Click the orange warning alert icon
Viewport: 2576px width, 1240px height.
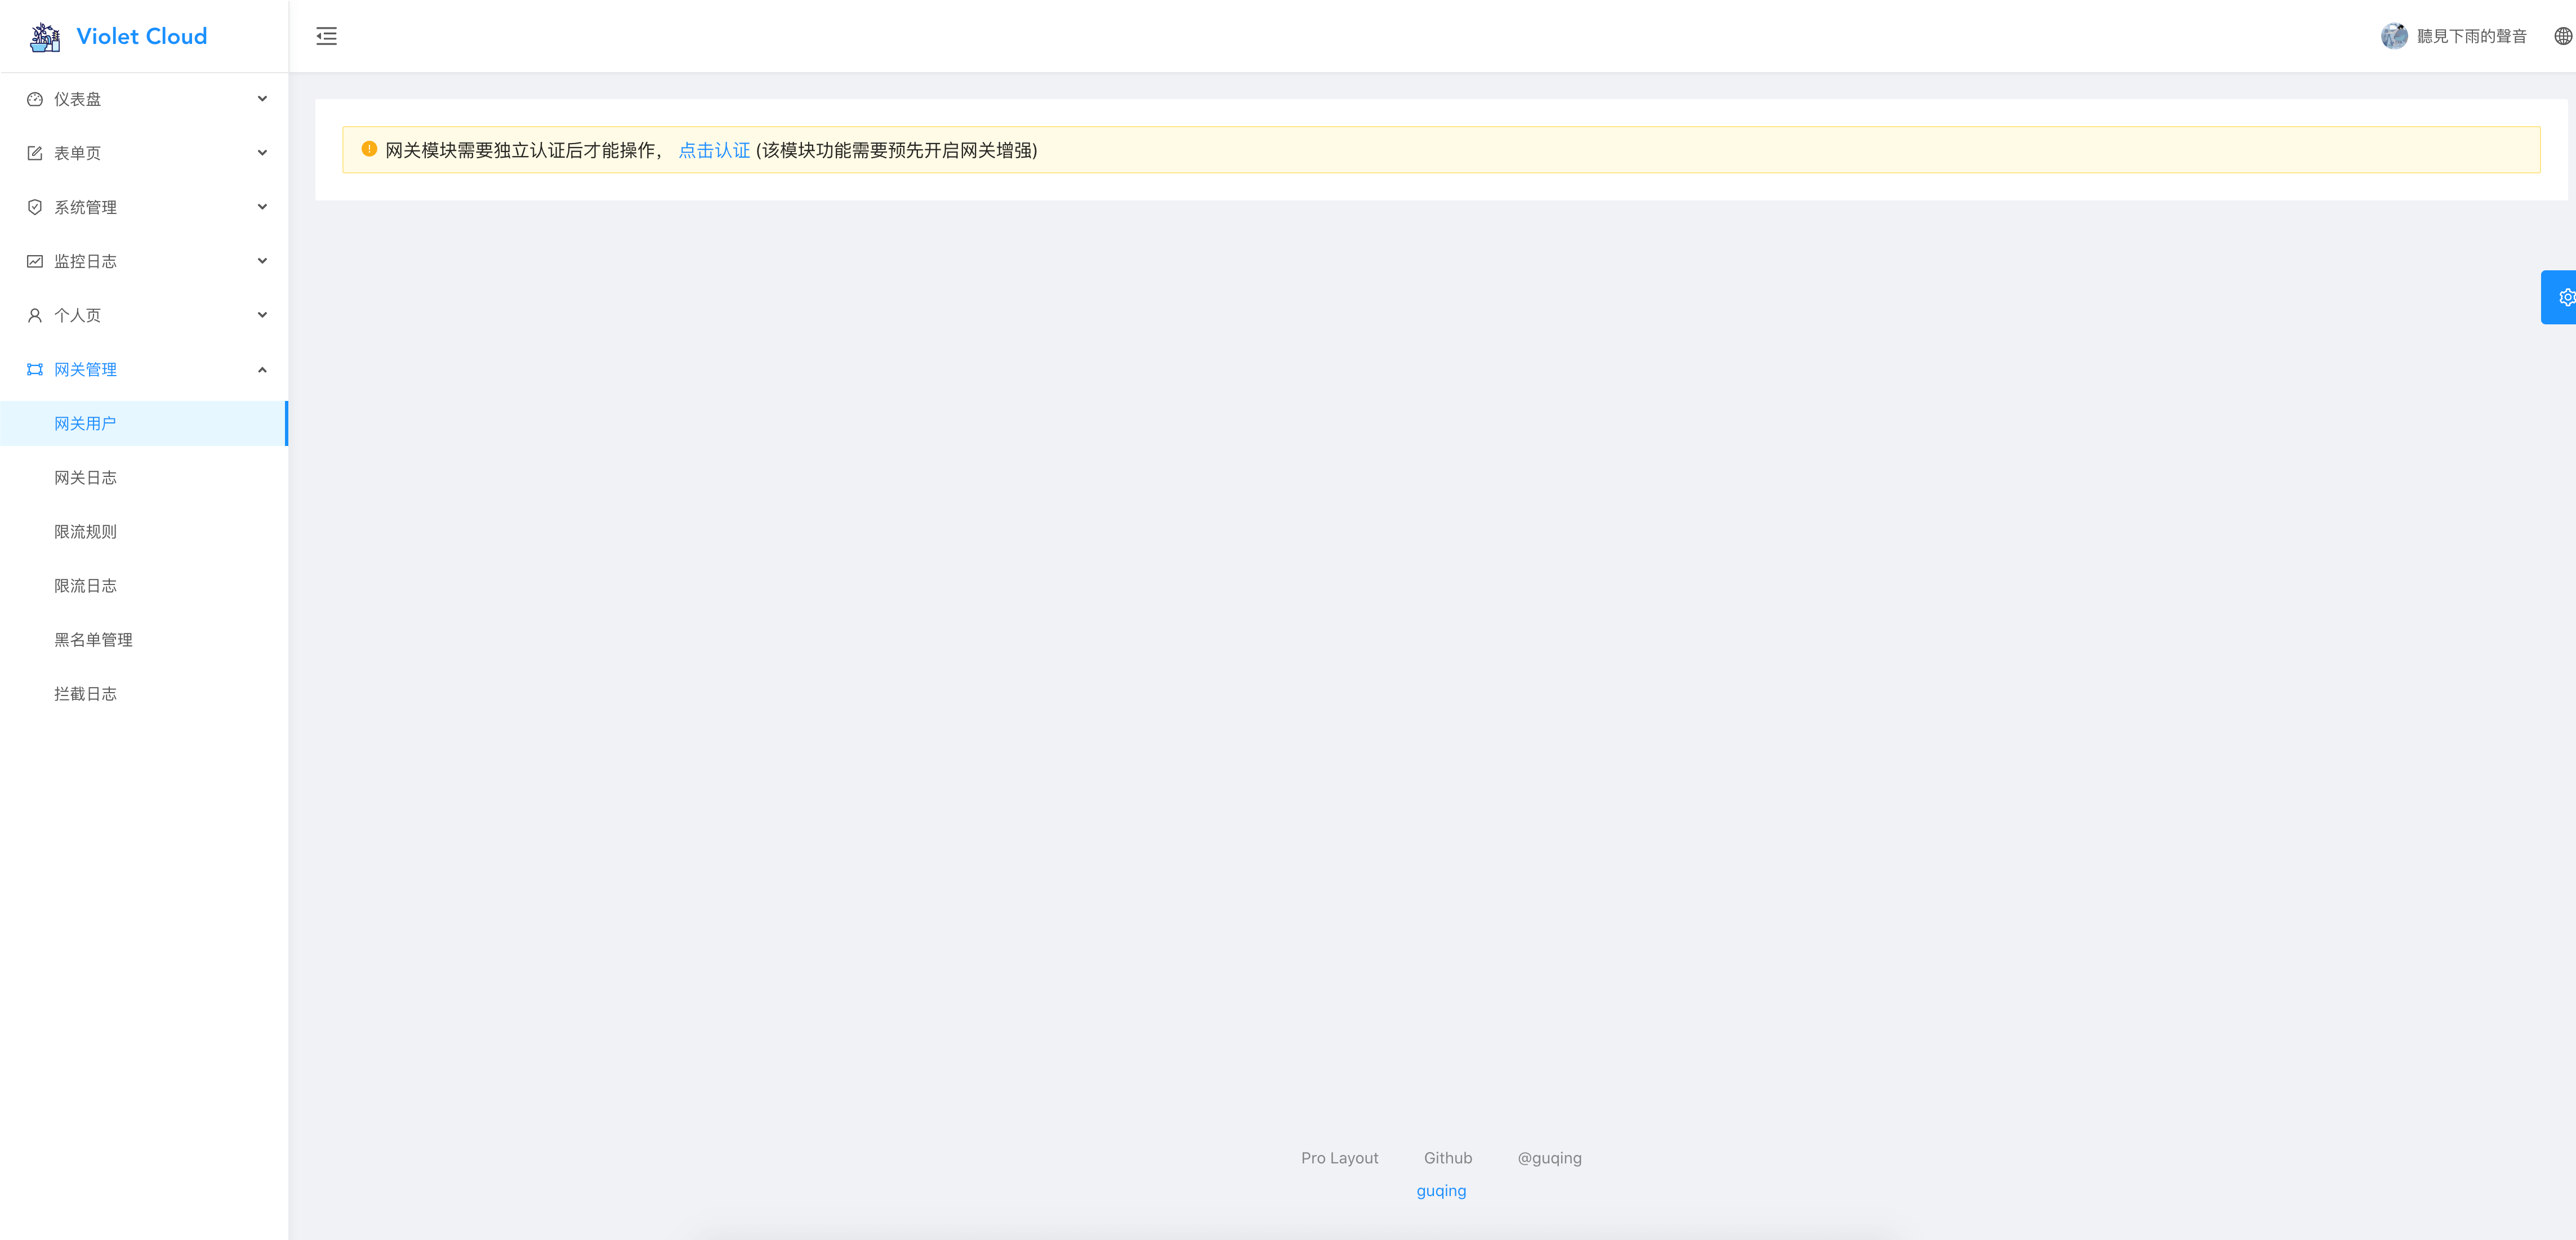coord(369,149)
